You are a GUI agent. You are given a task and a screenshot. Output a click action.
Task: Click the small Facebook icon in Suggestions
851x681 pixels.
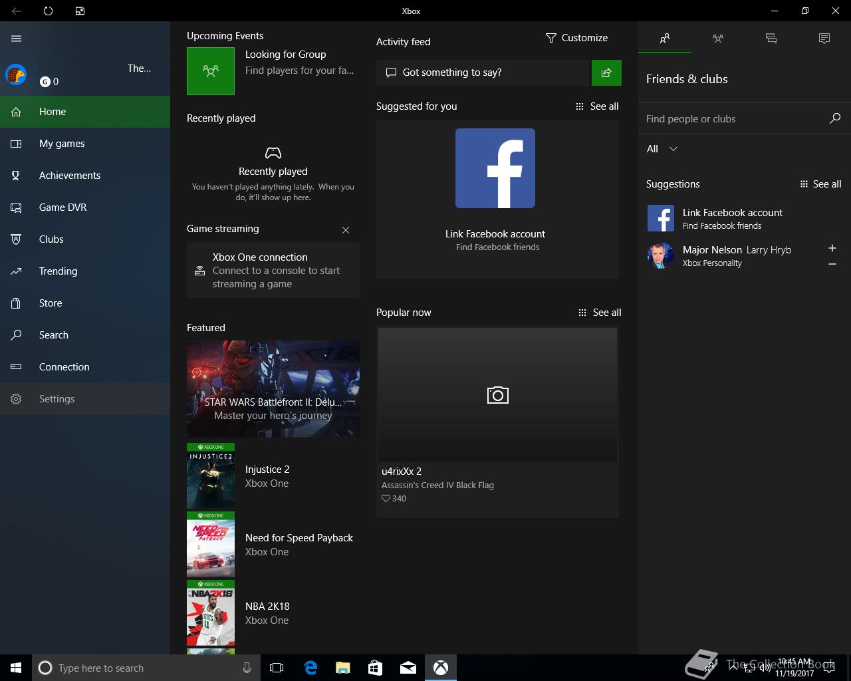coord(661,218)
